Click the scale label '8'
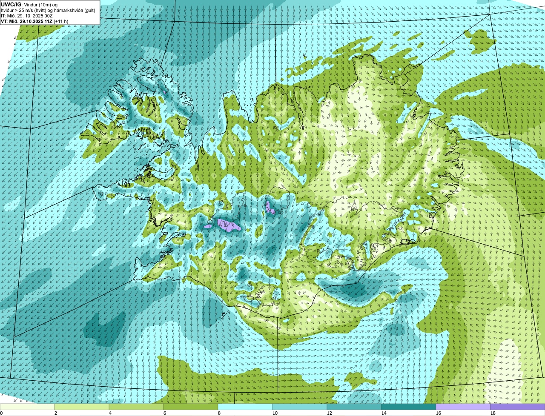545x416 pixels. tap(219, 413)
